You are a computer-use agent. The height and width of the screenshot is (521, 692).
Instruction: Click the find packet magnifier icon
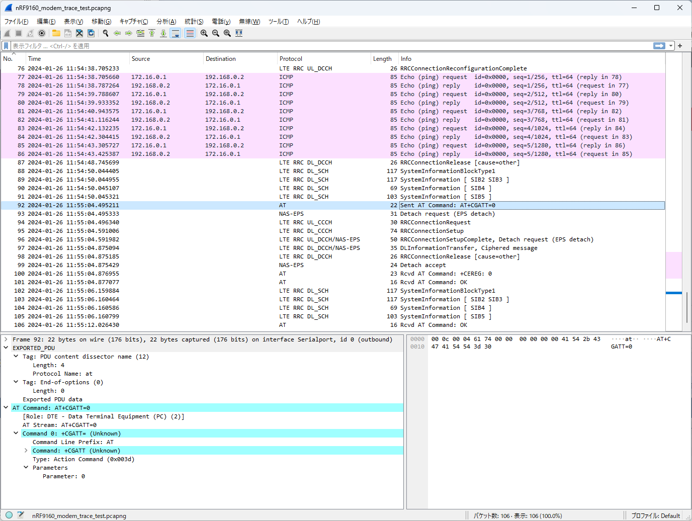[106, 33]
